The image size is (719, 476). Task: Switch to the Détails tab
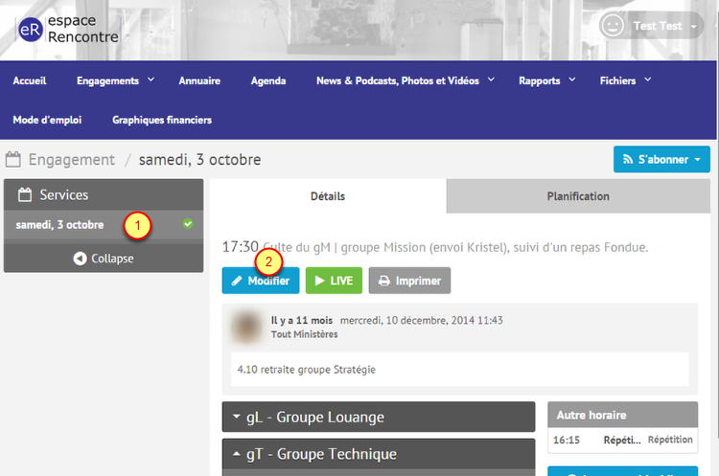coord(328,196)
